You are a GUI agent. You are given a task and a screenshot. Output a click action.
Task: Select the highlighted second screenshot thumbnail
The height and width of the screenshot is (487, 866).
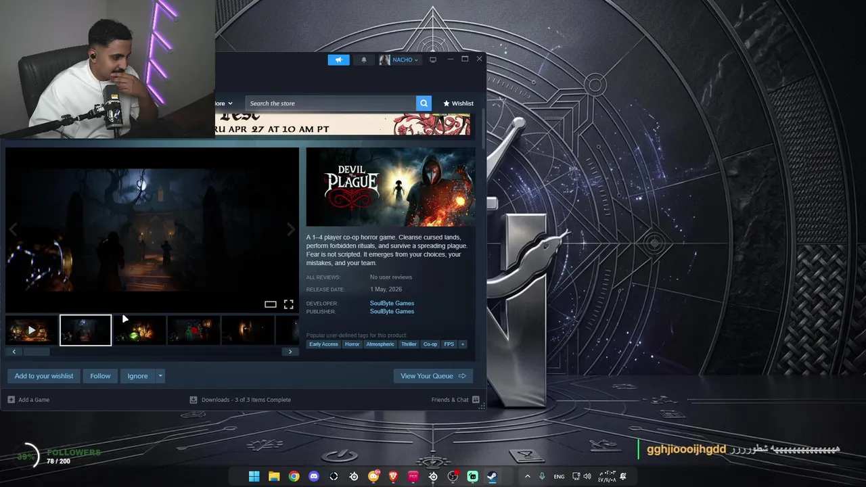(85, 330)
